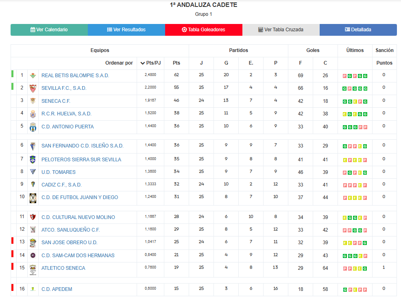Screen dimensions: 401x297
Task: Switch to the Detallada tab
Action: coord(358,30)
